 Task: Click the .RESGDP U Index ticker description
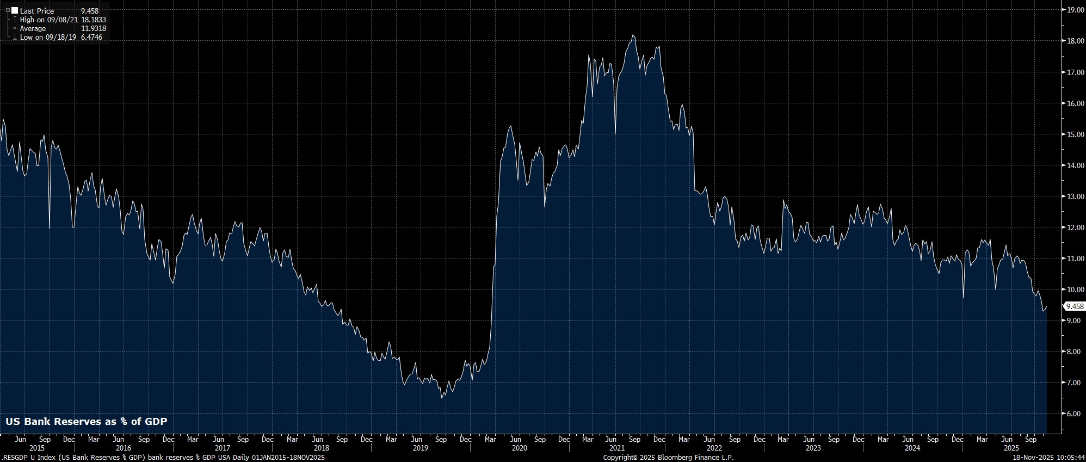[x=163, y=458]
